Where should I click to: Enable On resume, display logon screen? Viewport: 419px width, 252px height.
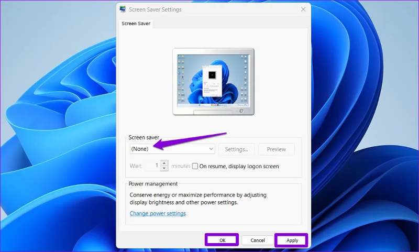coord(195,166)
